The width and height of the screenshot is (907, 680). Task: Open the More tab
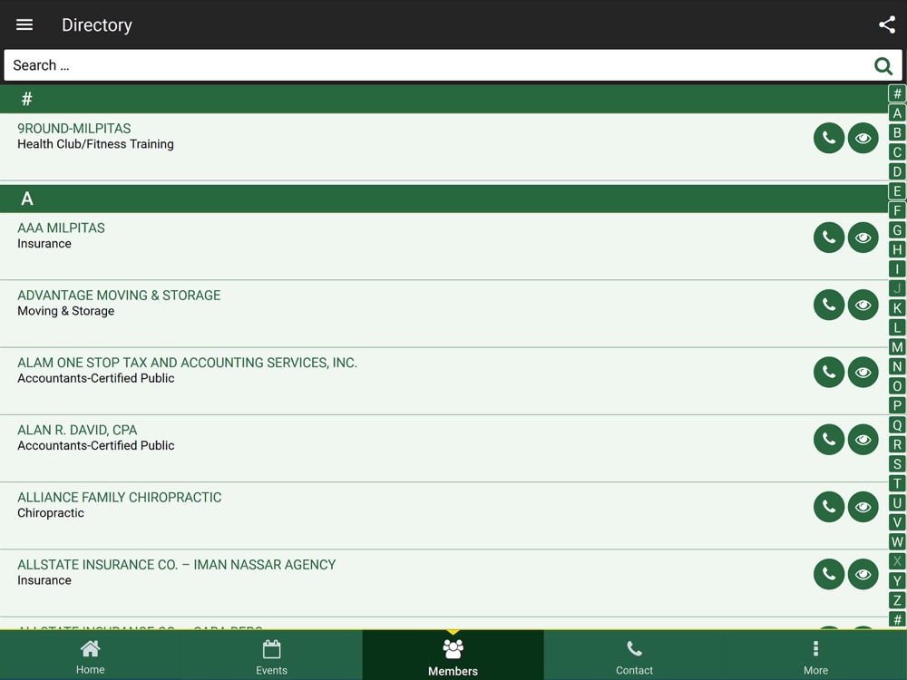pyautogui.click(x=815, y=656)
